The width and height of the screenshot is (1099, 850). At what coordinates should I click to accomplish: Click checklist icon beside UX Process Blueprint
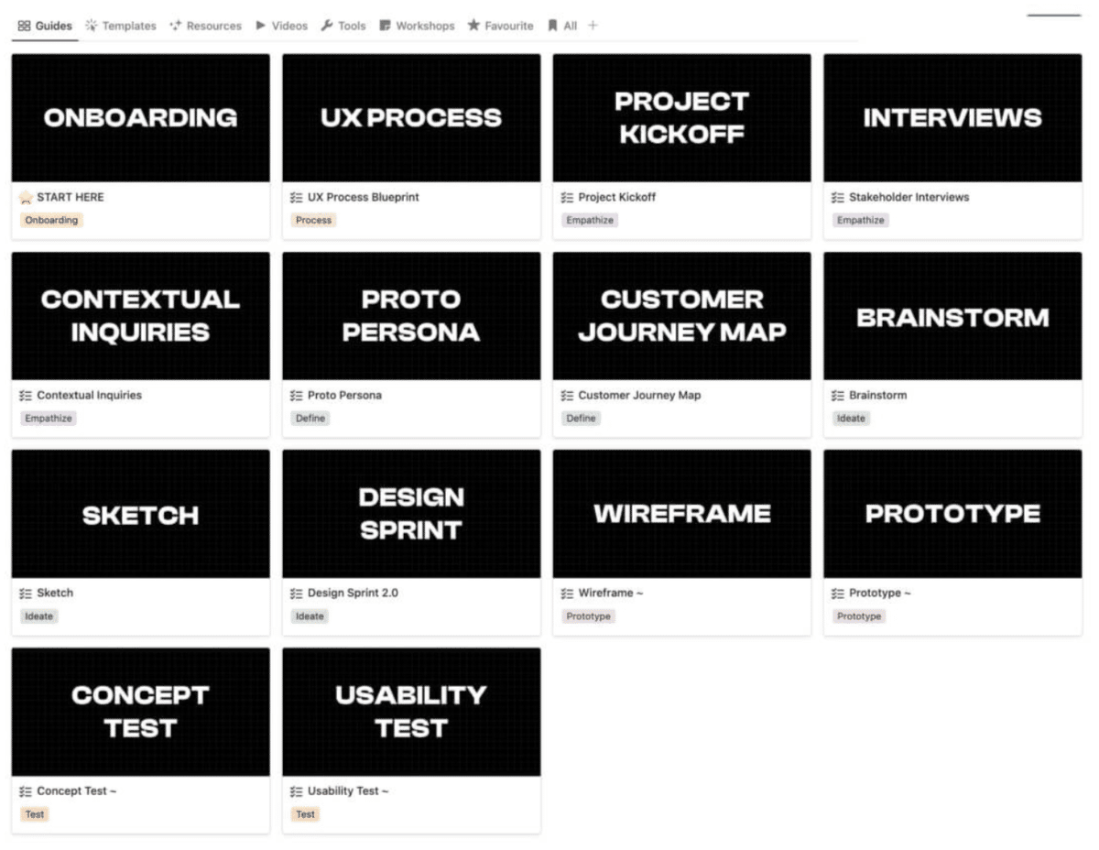point(296,197)
